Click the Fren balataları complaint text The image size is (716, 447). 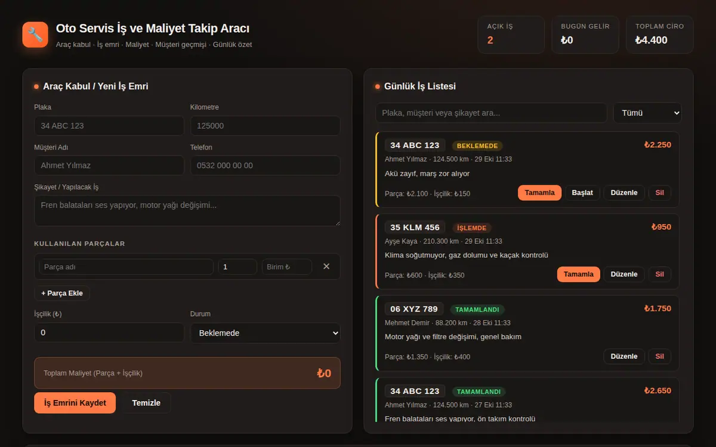coord(460,419)
